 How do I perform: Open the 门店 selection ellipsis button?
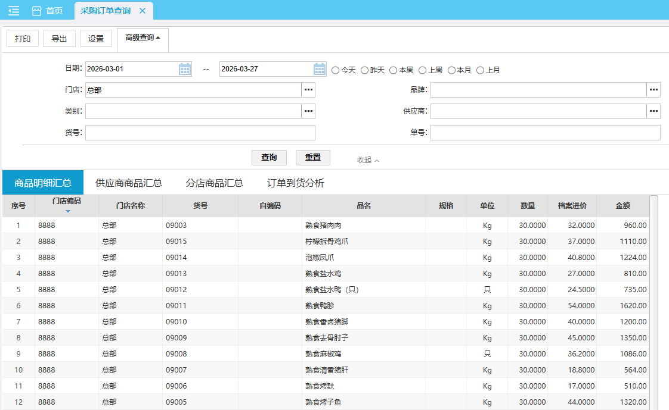point(308,90)
